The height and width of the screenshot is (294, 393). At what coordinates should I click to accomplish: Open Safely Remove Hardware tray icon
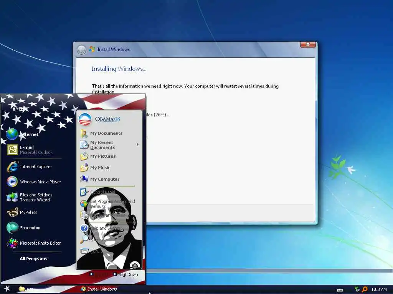tap(357, 289)
